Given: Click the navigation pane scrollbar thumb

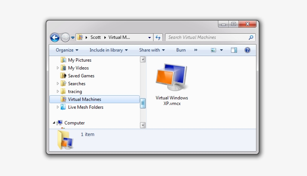Looking at the screenshot, I should tap(143, 104).
